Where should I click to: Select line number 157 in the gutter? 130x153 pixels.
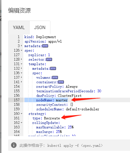pyautogui.click(x=17, y=100)
